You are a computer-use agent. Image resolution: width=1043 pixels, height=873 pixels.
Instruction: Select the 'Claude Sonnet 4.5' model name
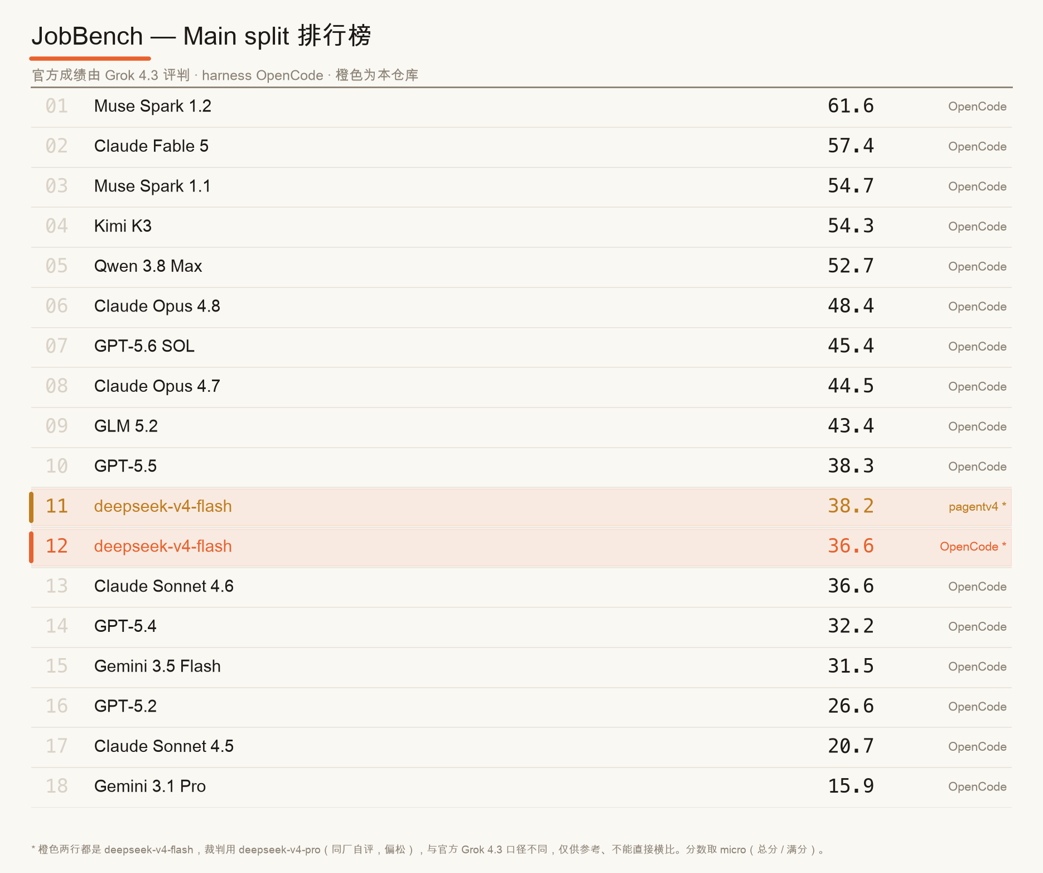164,746
